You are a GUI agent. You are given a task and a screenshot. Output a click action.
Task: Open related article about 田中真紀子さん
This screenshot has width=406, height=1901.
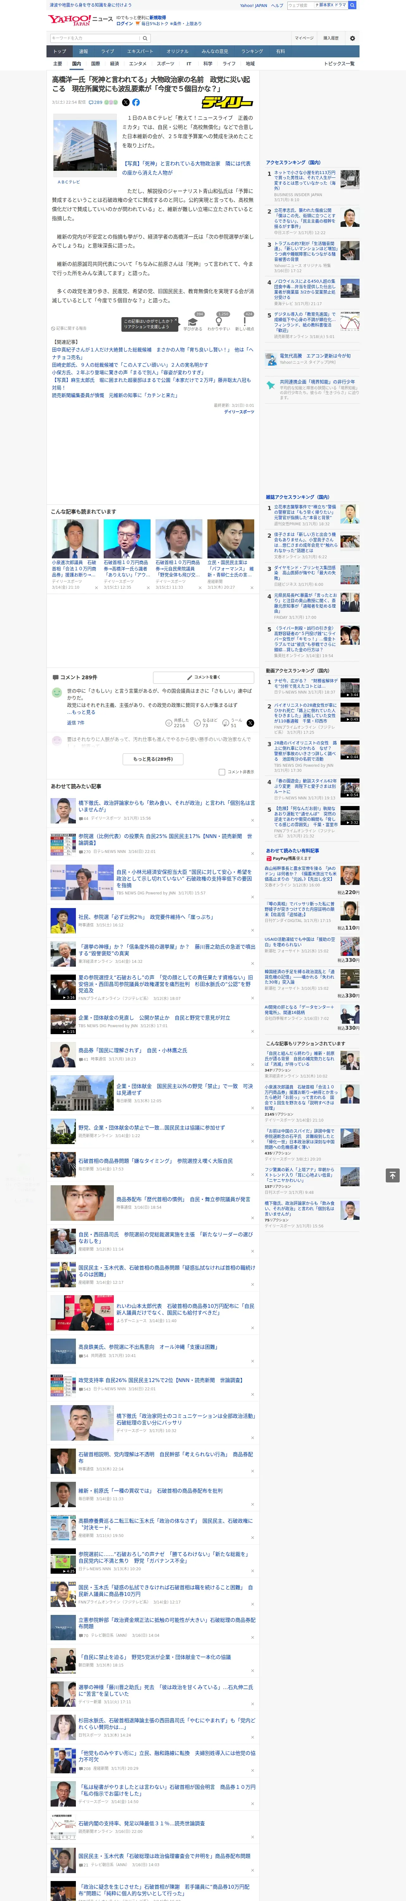152,354
